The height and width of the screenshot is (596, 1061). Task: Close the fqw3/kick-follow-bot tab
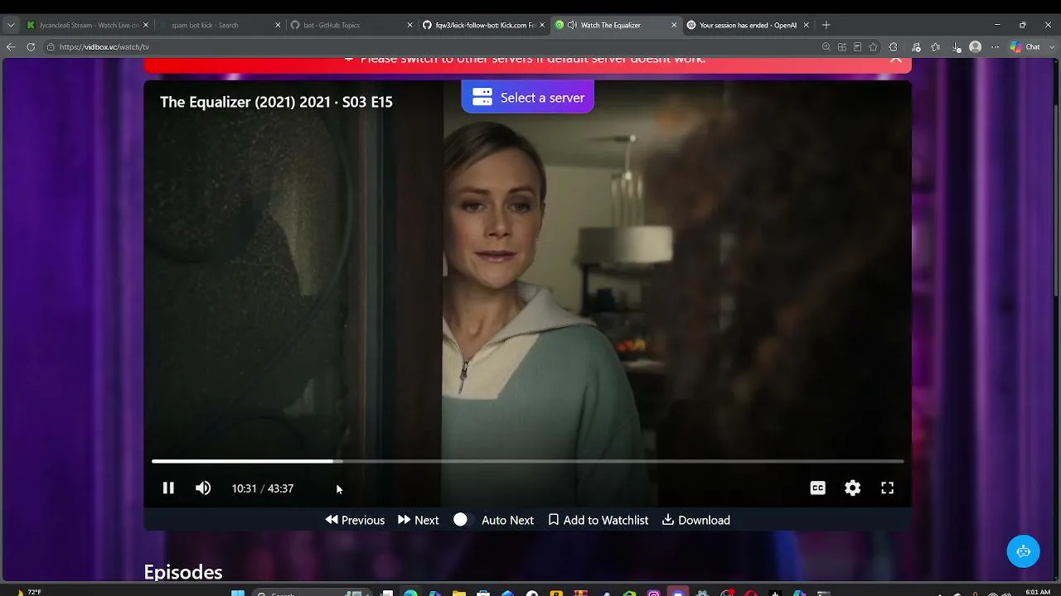[541, 25]
